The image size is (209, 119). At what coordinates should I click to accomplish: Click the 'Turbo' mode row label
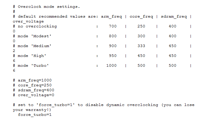(x=40, y=66)
